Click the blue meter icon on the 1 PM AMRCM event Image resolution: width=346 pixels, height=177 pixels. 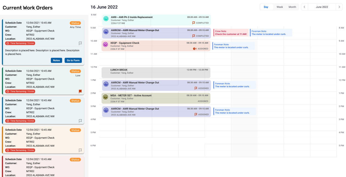coord(106,84)
